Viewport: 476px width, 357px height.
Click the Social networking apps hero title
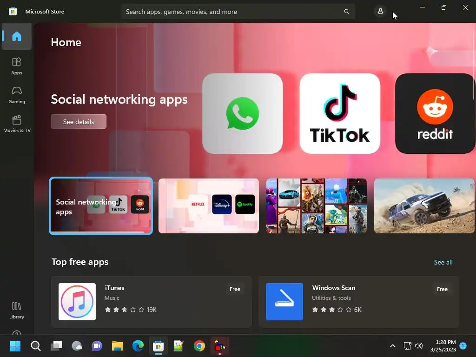pos(119,99)
